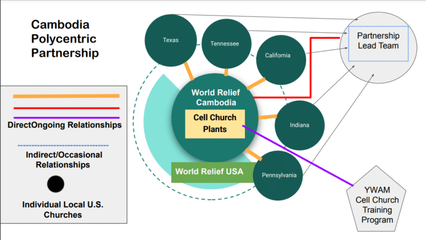
Task: Select the purple line in the legend
Action: tap(66, 118)
